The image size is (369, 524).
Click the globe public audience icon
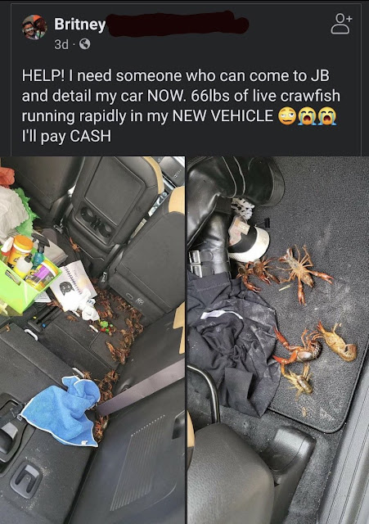click(x=84, y=43)
